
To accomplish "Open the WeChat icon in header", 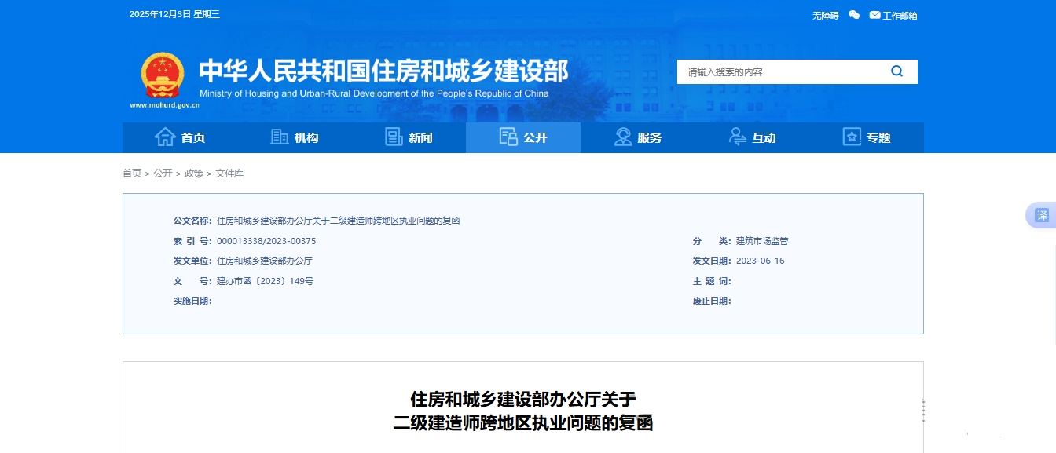I will (854, 15).
